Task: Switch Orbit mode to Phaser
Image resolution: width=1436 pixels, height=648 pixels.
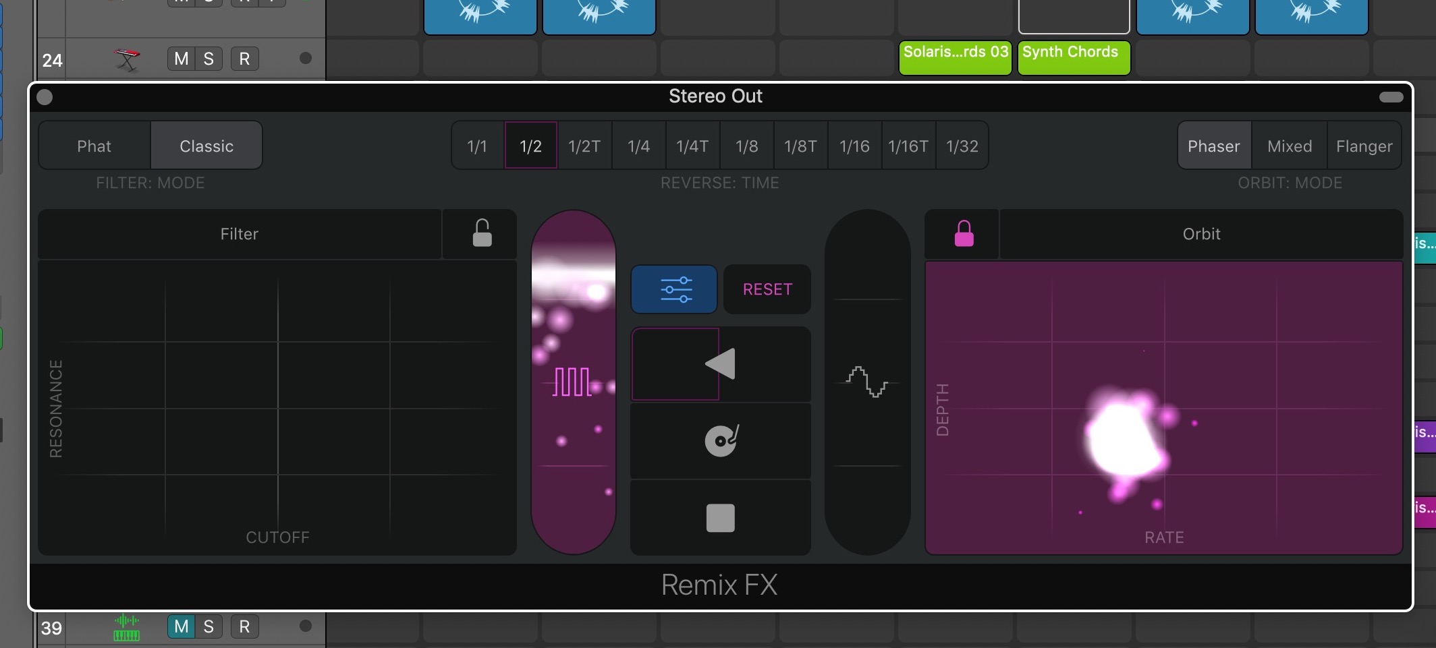Action: click(1213, 146)
